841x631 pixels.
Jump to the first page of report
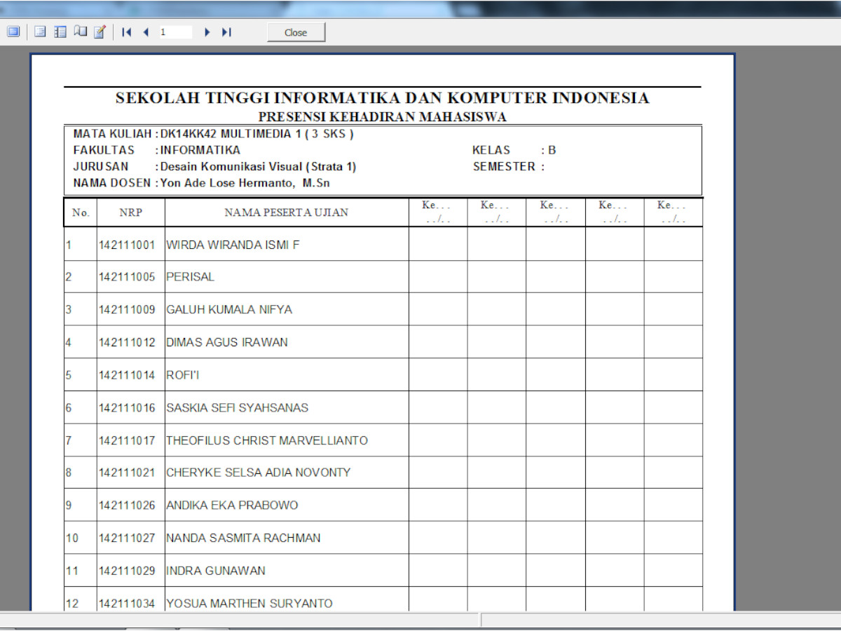(x=127, y=32)
